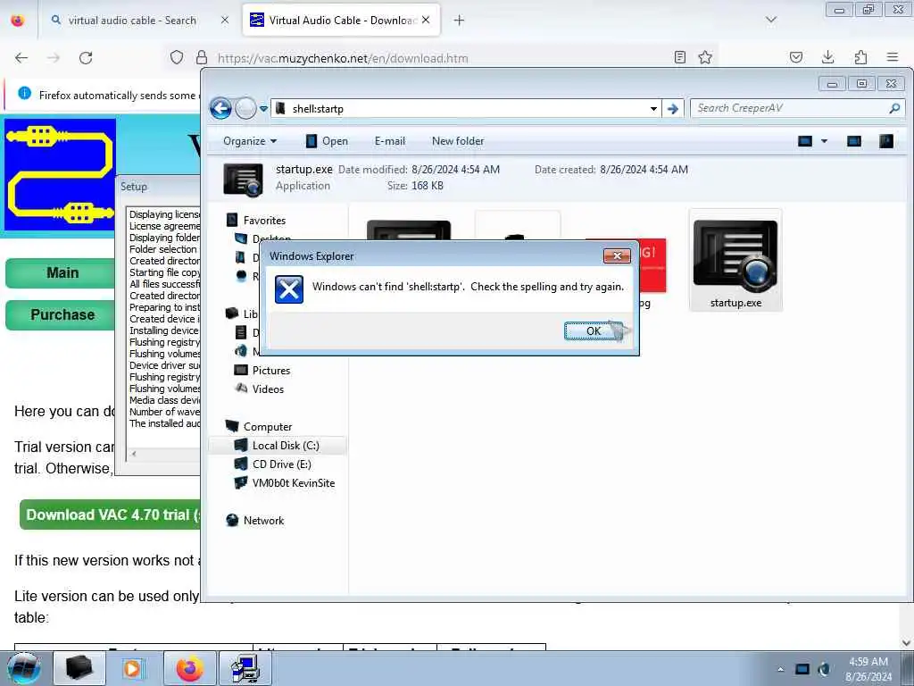The image size is (914, 686).
Task: Click Open in the Explorer toolbar
Action: click(x=327, y=141)
